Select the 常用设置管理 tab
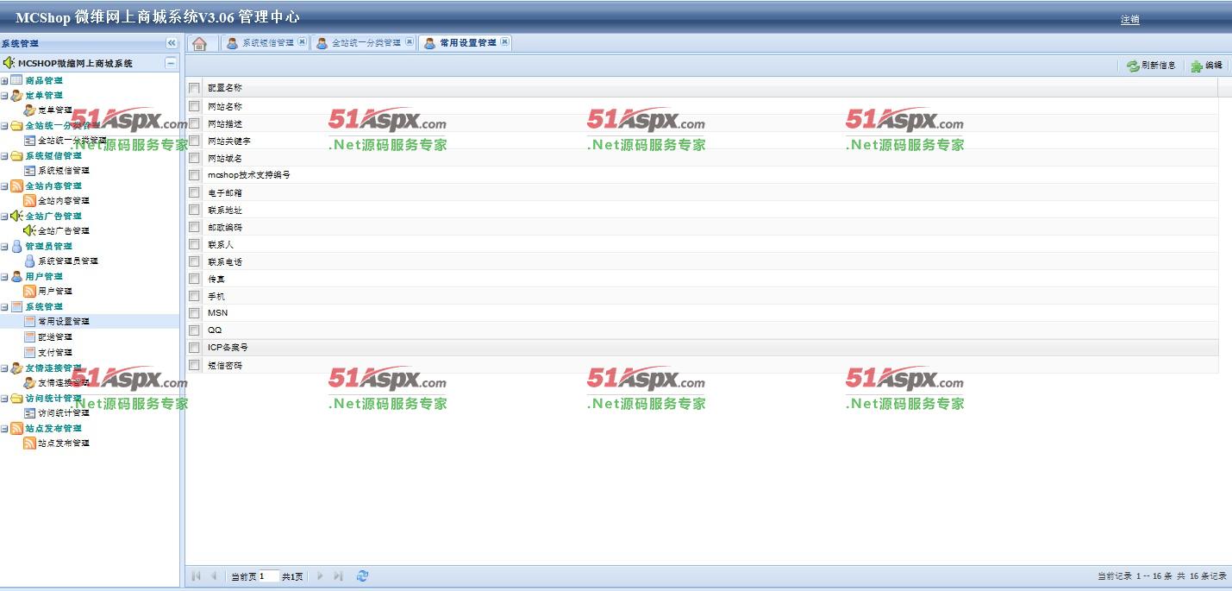 (465, 43)
